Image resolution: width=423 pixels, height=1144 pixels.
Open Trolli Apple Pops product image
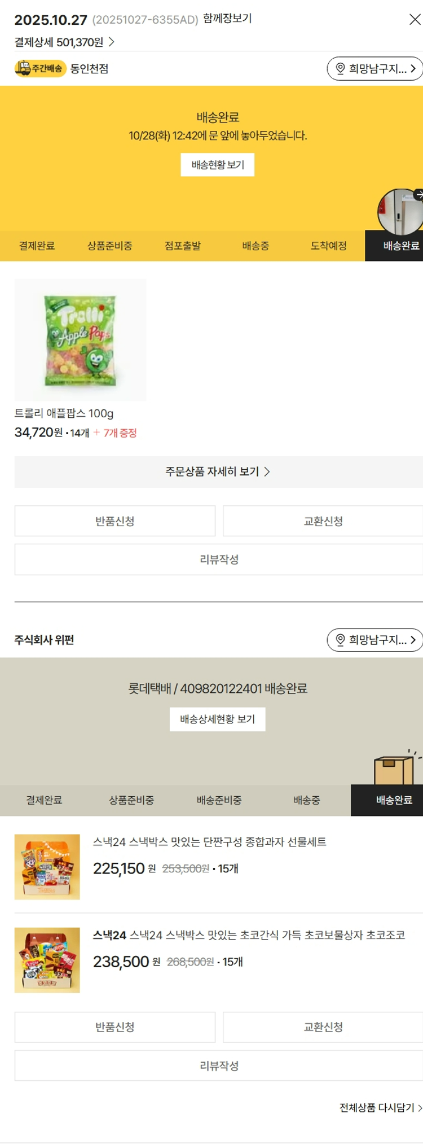point(81,340)
